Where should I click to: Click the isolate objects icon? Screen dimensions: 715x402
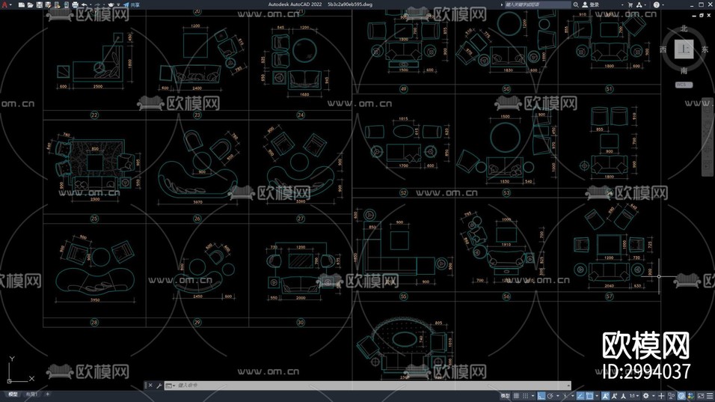[x=671, y=395]
